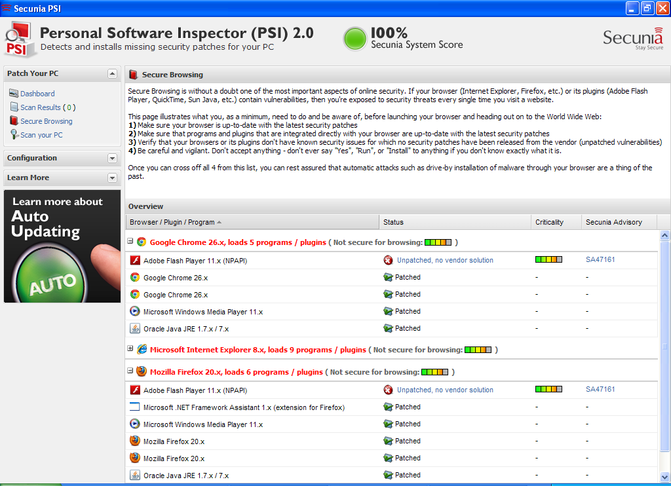Click the Criticality column header
671x486 pixels.
click(x=556, y=222)
